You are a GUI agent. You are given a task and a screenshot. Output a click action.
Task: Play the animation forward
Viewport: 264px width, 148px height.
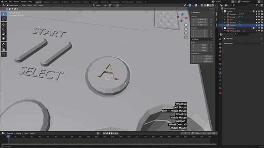112,133
